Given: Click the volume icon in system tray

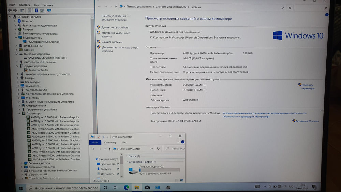Looking at the screenshot, I should 285,187.
